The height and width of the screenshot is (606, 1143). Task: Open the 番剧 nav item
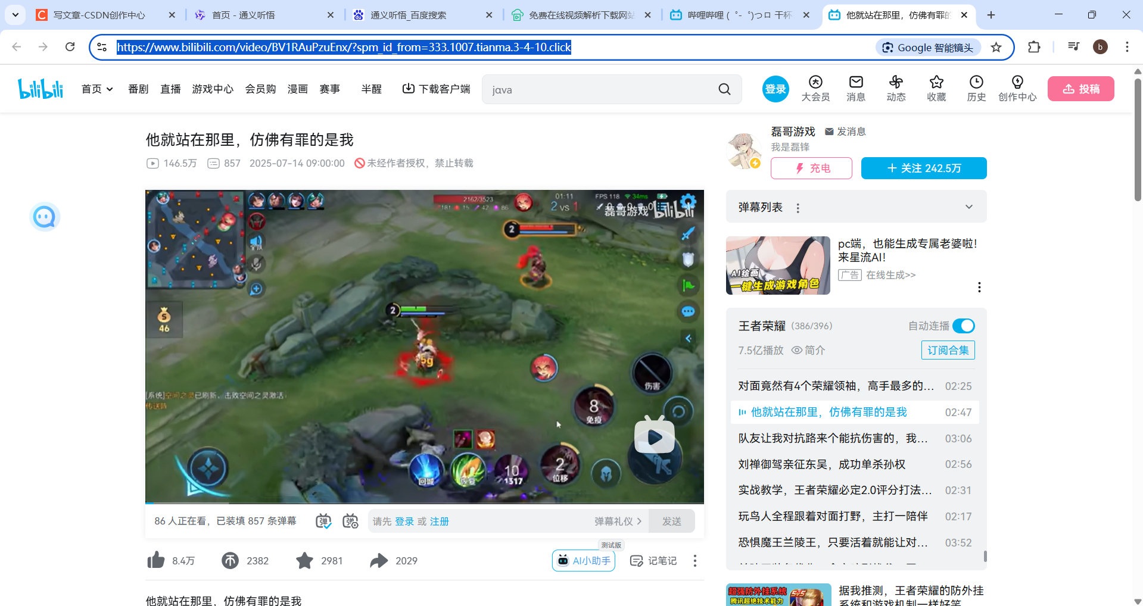[x=138, y=89]
